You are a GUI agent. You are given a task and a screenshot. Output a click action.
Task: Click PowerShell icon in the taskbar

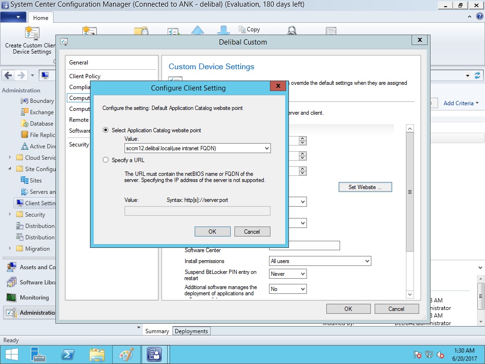click(67, 355)
